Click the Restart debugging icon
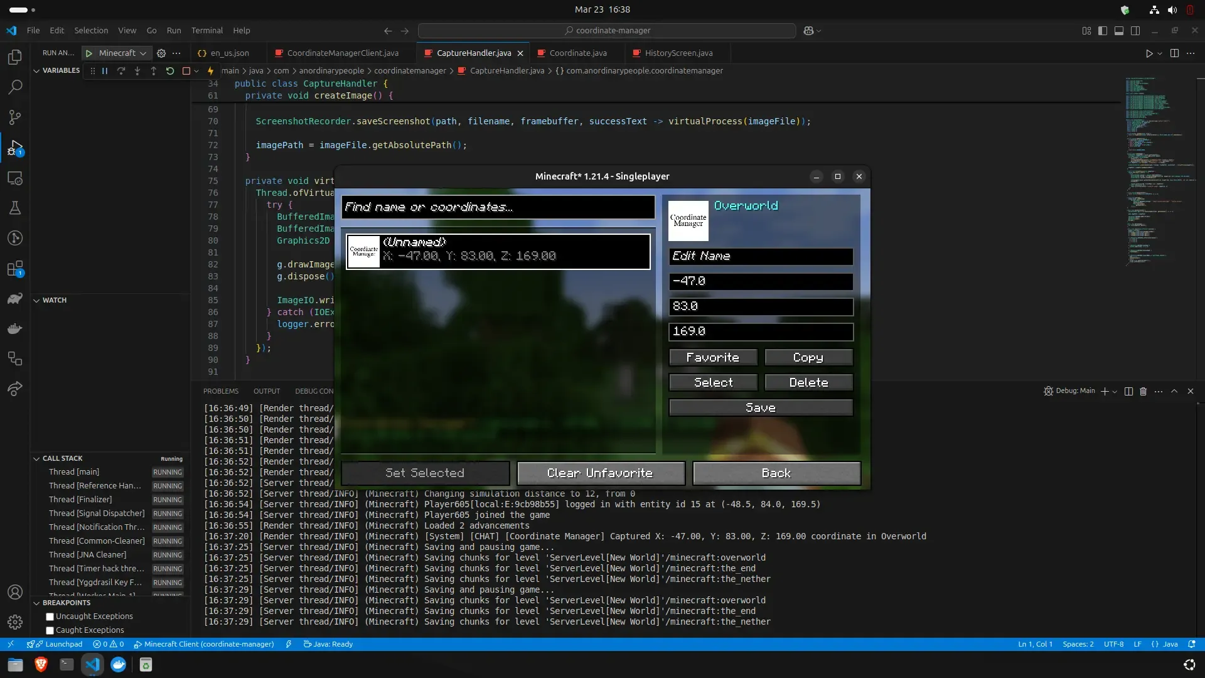This screenshot has height=678, width=1205. (170, 71)
